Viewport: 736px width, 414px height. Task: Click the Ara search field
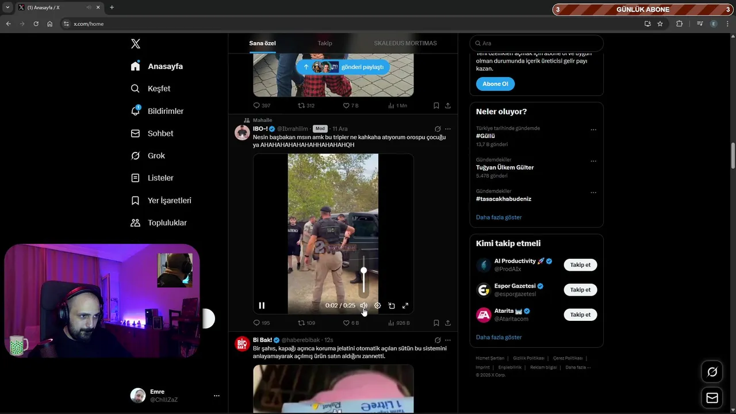tap(536, 43)
